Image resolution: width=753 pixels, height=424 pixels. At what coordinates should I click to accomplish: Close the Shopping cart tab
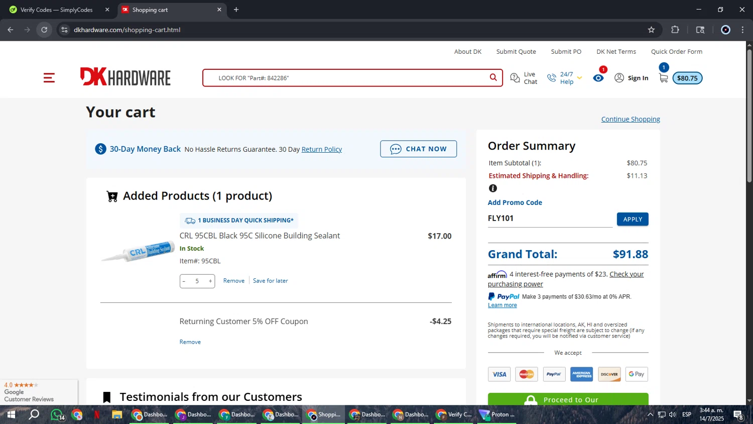pyautogui.click(x=219, y=10)
